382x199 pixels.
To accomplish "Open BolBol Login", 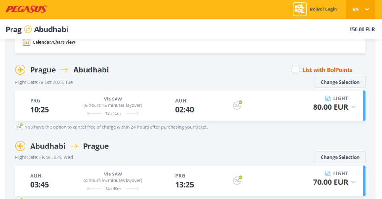I will point(323,9).
